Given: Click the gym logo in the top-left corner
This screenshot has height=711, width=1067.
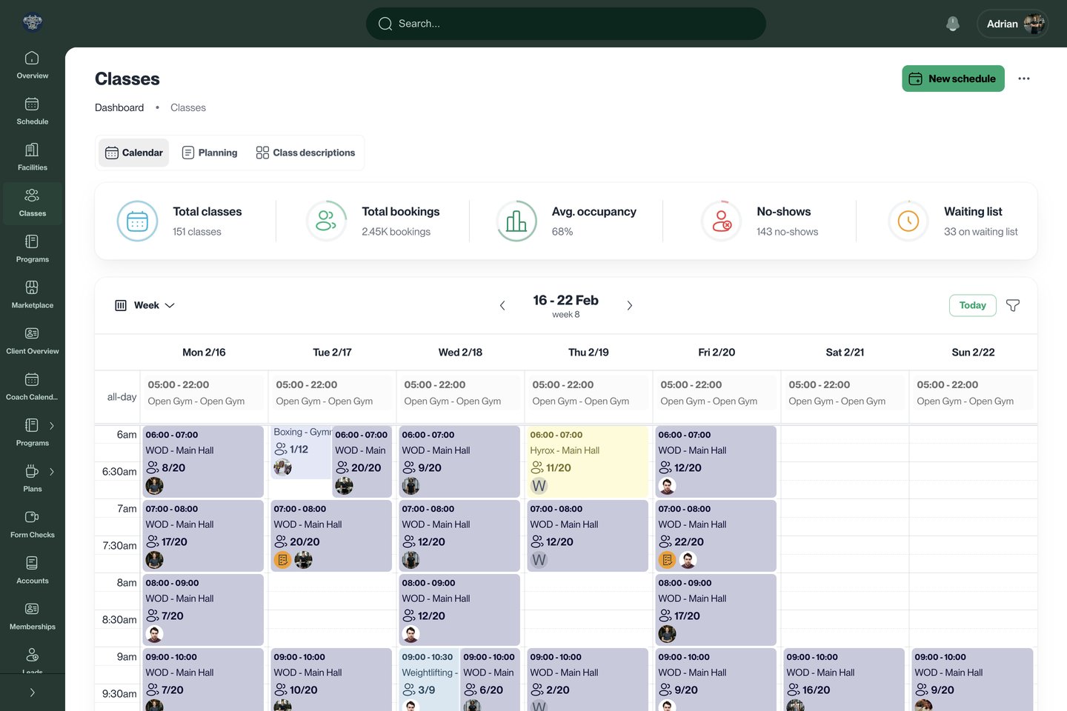Looking at the screenshot, I should pyautogui.click(x=33, y=22).
